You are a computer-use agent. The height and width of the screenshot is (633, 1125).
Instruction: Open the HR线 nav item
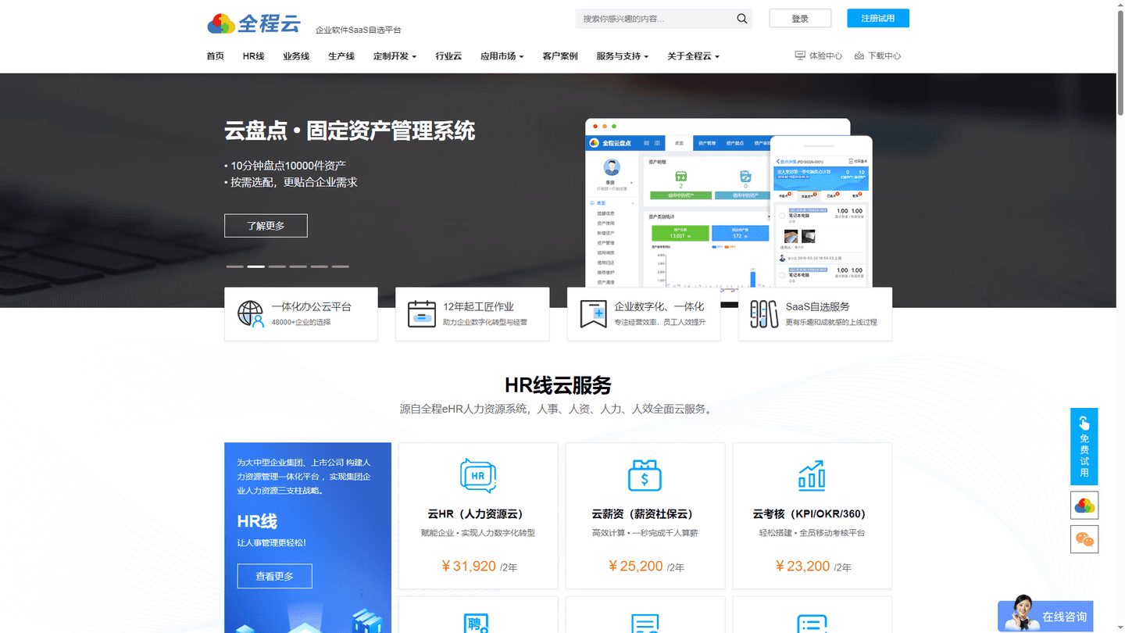point(253,56)
